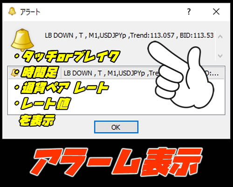Confirm the alert with the OK button

116,127
